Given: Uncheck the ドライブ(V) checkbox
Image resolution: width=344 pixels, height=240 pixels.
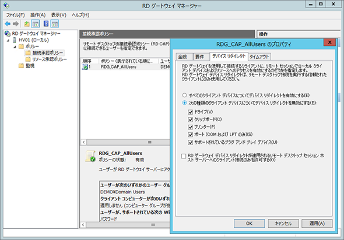Looking at the screenshot, I should (x=190, y=112).
